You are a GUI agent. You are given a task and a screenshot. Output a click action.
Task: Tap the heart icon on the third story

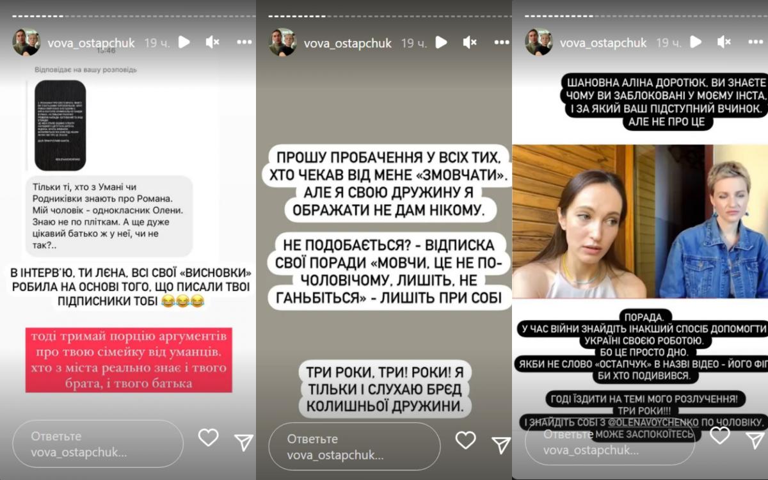tap(720, 435)
